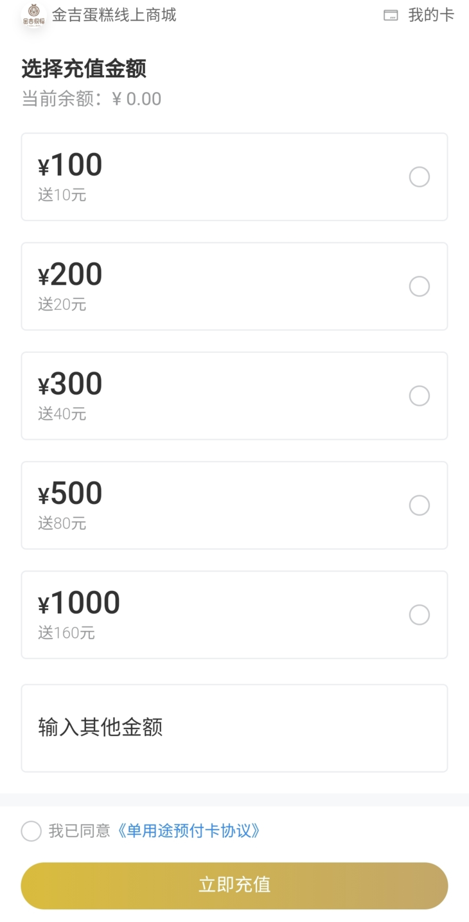
Task: Select the ¥200 radio button
Action: 420,286
